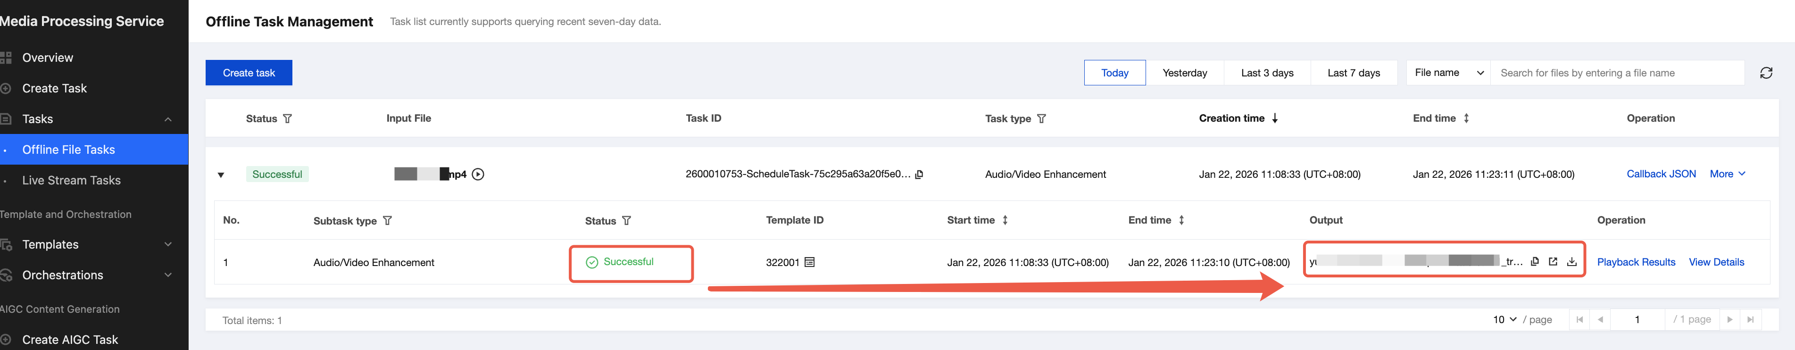Select the Last 7 days tab
The height and width of the screenshot is (350, 1795).
tap(1353, 73)
